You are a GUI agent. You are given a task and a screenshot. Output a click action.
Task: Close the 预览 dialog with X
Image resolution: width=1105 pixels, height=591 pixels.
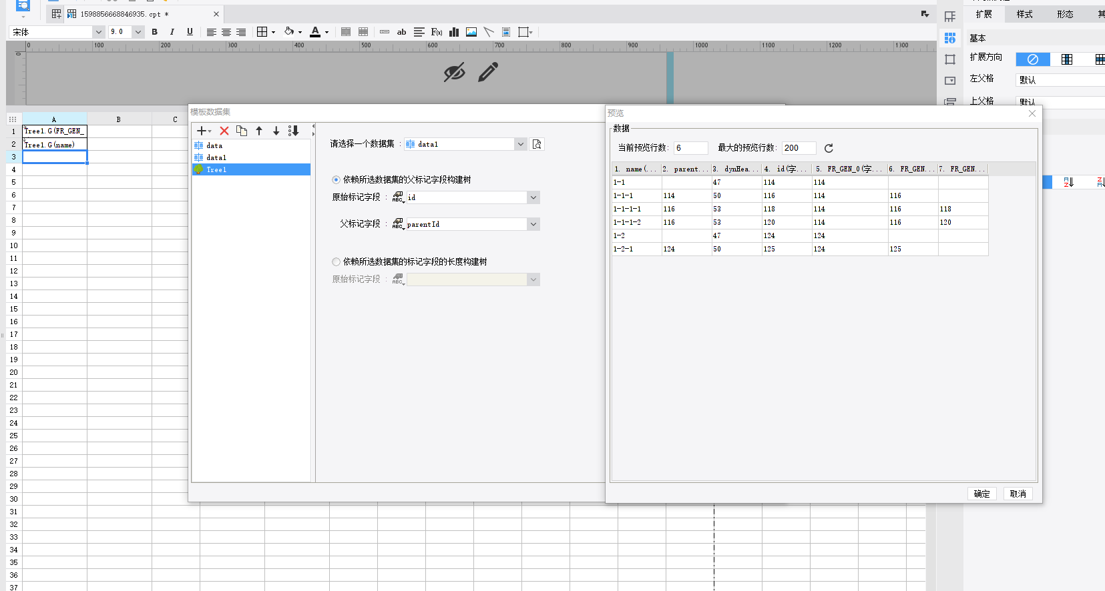click(x=1032, y=113)
